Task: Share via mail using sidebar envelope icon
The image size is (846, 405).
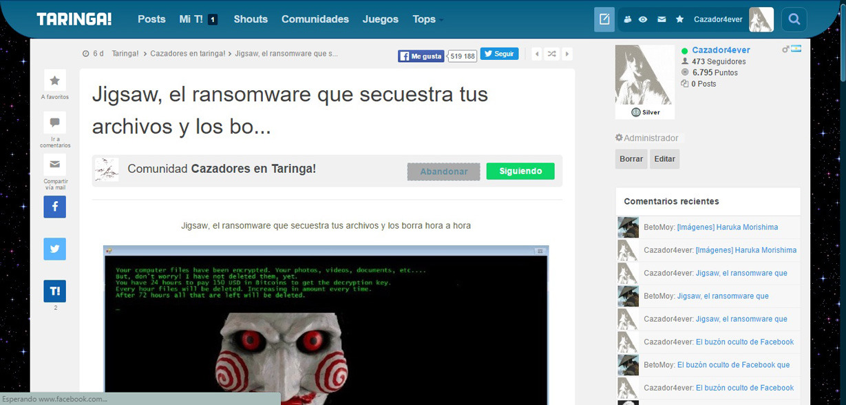Action: 55,165
